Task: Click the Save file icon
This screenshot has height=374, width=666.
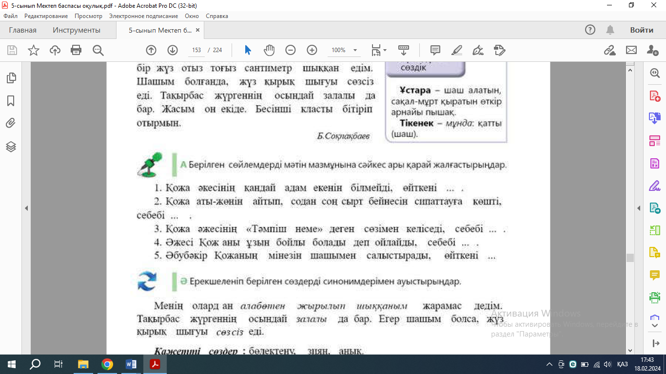Action: (12, 50)
